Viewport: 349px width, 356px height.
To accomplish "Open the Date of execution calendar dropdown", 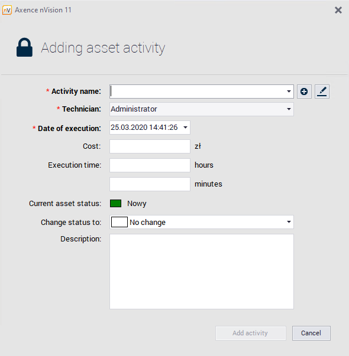I will (x=185, y=128).
